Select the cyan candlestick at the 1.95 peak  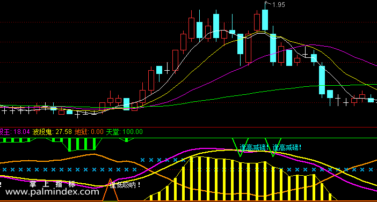265,20
